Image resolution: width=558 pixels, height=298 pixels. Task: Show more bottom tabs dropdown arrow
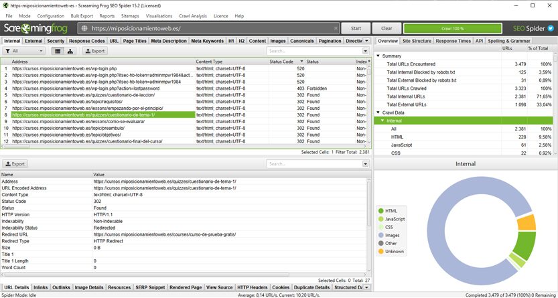click(x=367, y=287)
